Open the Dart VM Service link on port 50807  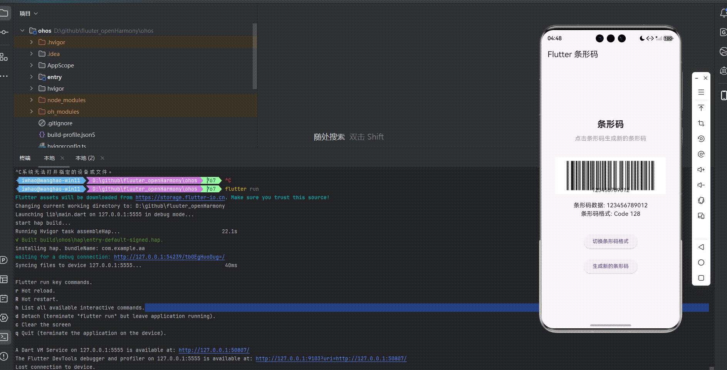[x=214, y=350]
